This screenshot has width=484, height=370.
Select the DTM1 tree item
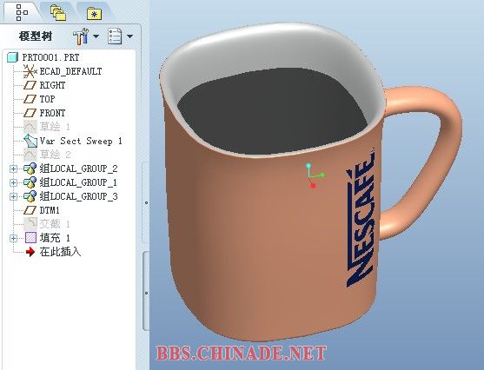[x=50, y=210]
